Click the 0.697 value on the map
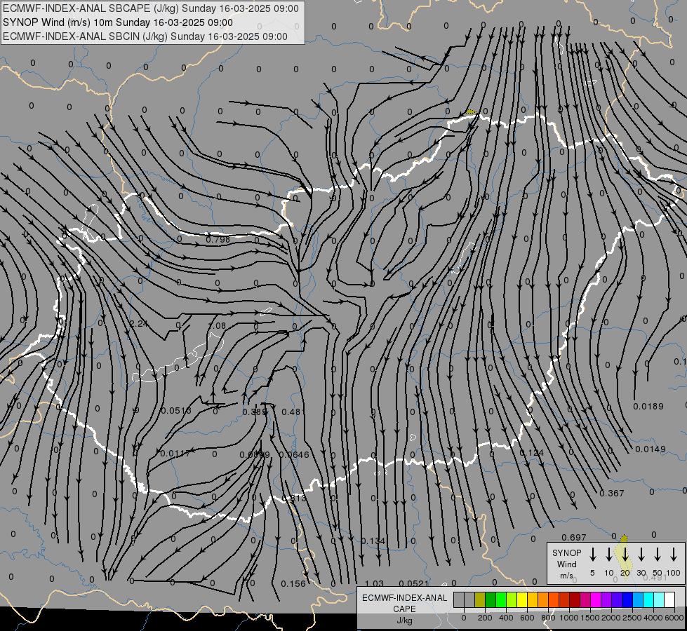 (574, 537)
